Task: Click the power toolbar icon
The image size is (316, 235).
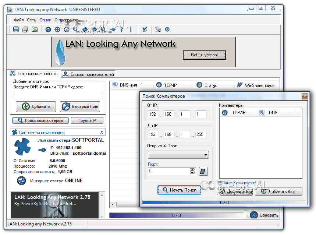Action: (x=167, y=29)
